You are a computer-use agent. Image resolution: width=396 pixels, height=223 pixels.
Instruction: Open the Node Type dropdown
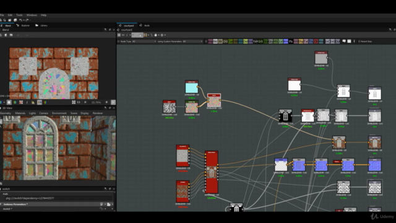144,42
